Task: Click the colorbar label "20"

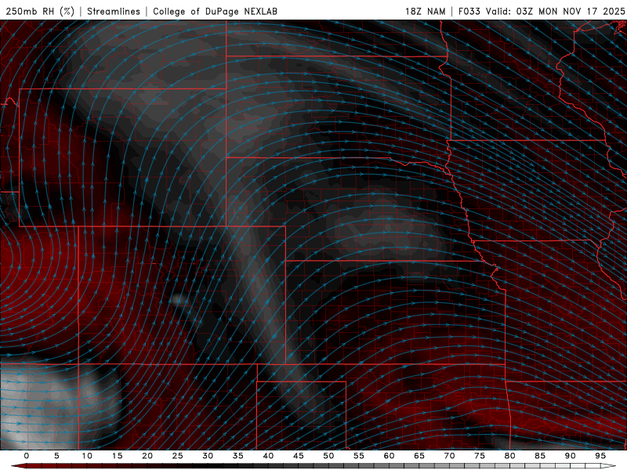Action: click(x=147, y=456)
